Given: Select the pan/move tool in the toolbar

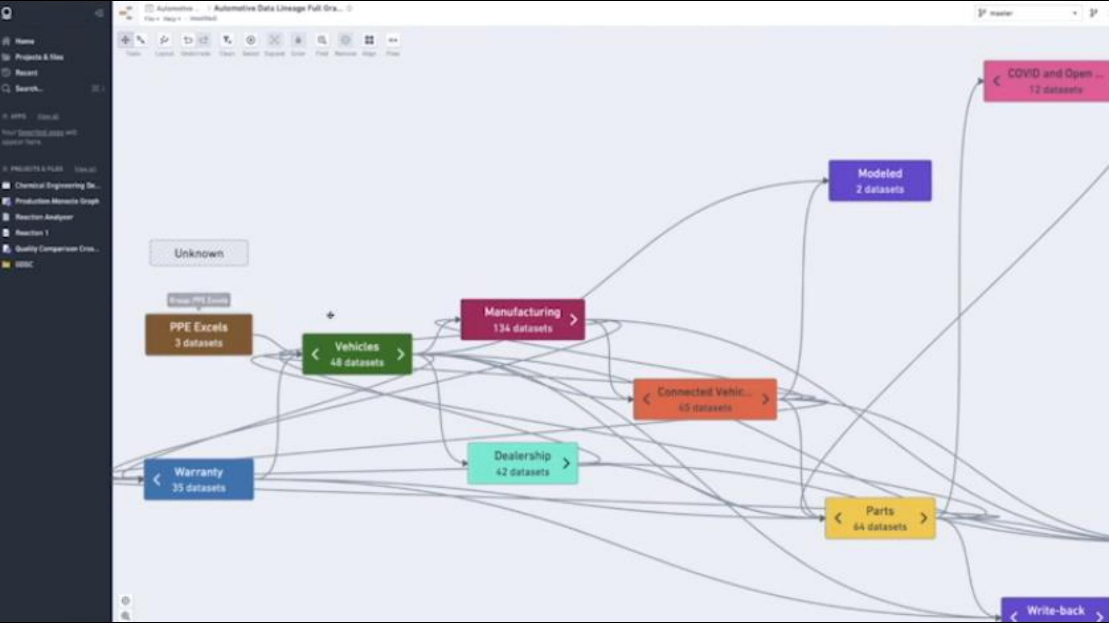Looking at the screenshot, I should (x=125, y=40).
